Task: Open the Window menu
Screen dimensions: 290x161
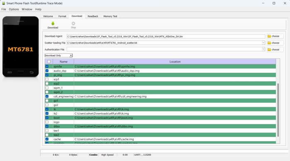Action: tap(27, 9)
